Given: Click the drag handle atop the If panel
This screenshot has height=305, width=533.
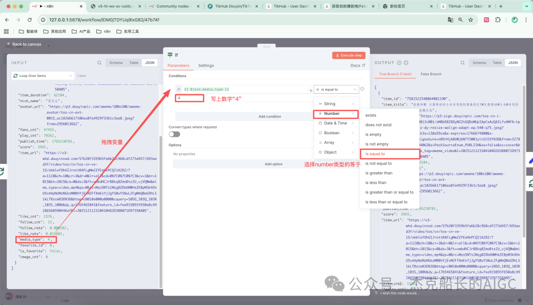Looking at the screenshot, I should [266, 46].
